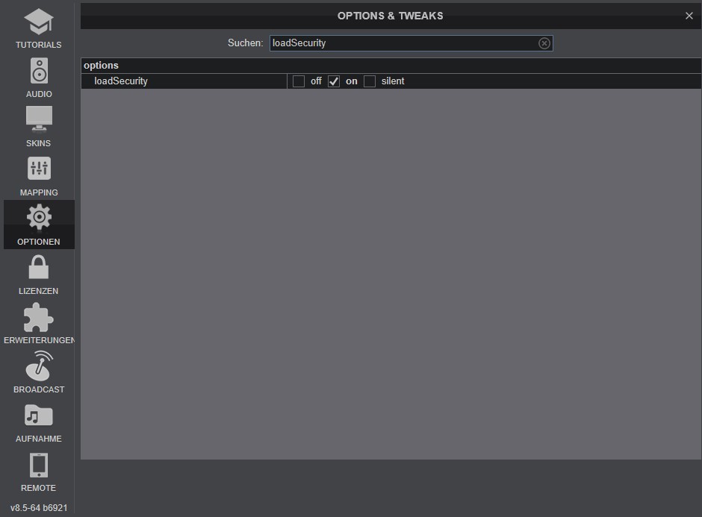The width and height of the screenshot is (702, 517).
Task: Open the Aufnahme music folder section
Action: (x=39, y=422)
